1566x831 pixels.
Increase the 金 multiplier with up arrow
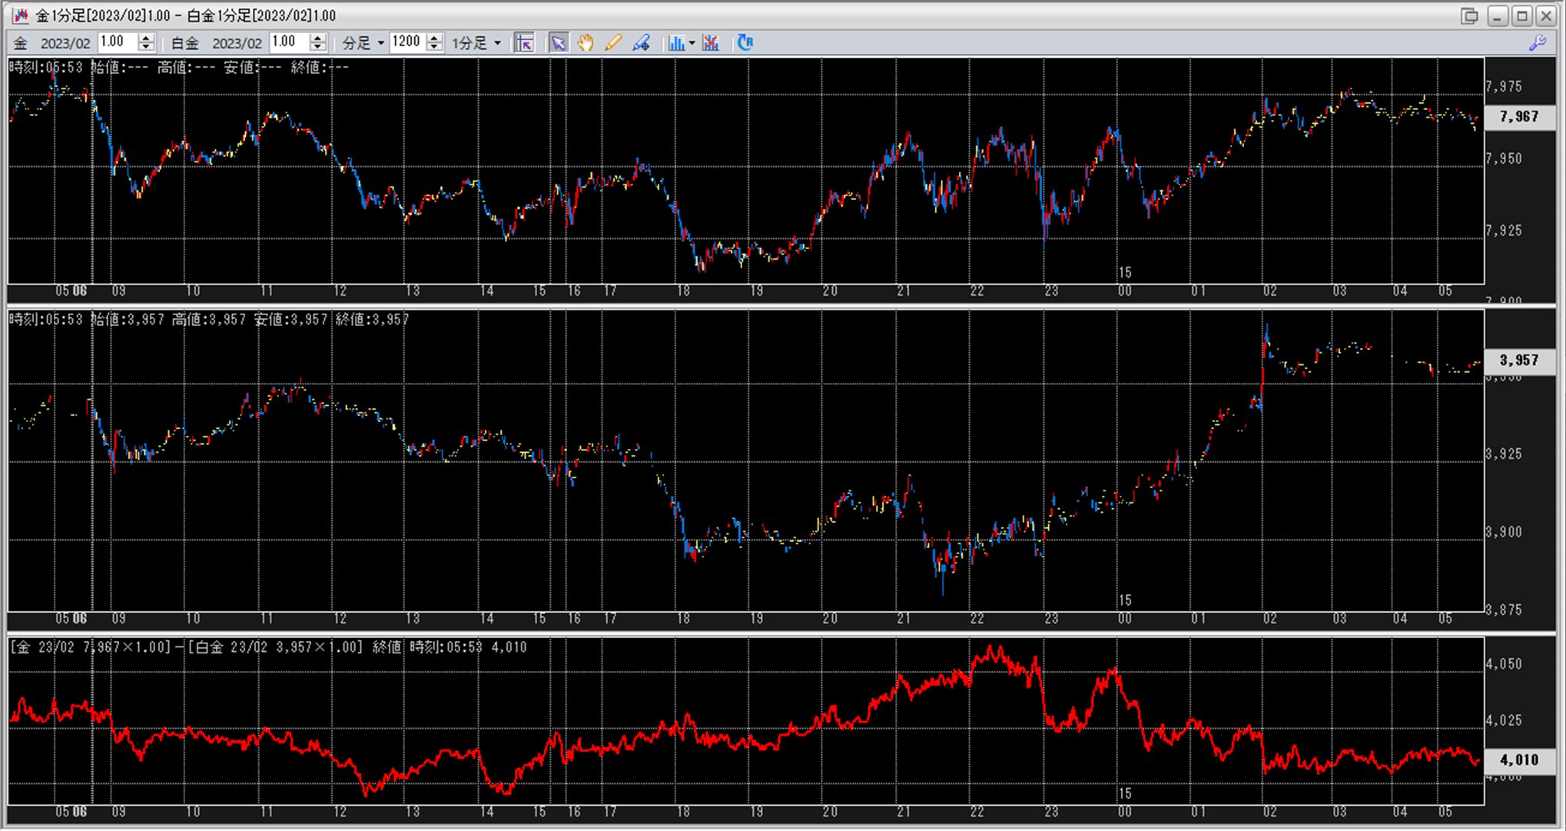click(x=146, y=38)
